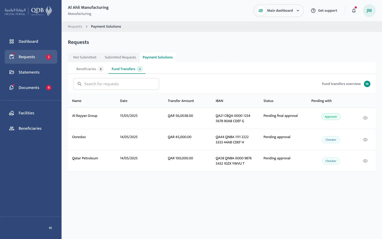
Task: Click Payment Solutions breadcrumb
Action: (106, 27)
